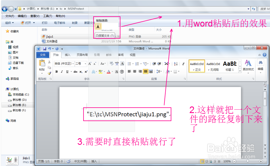Click the E-mail button in Explorer toolbar

(x=59, y=23)
